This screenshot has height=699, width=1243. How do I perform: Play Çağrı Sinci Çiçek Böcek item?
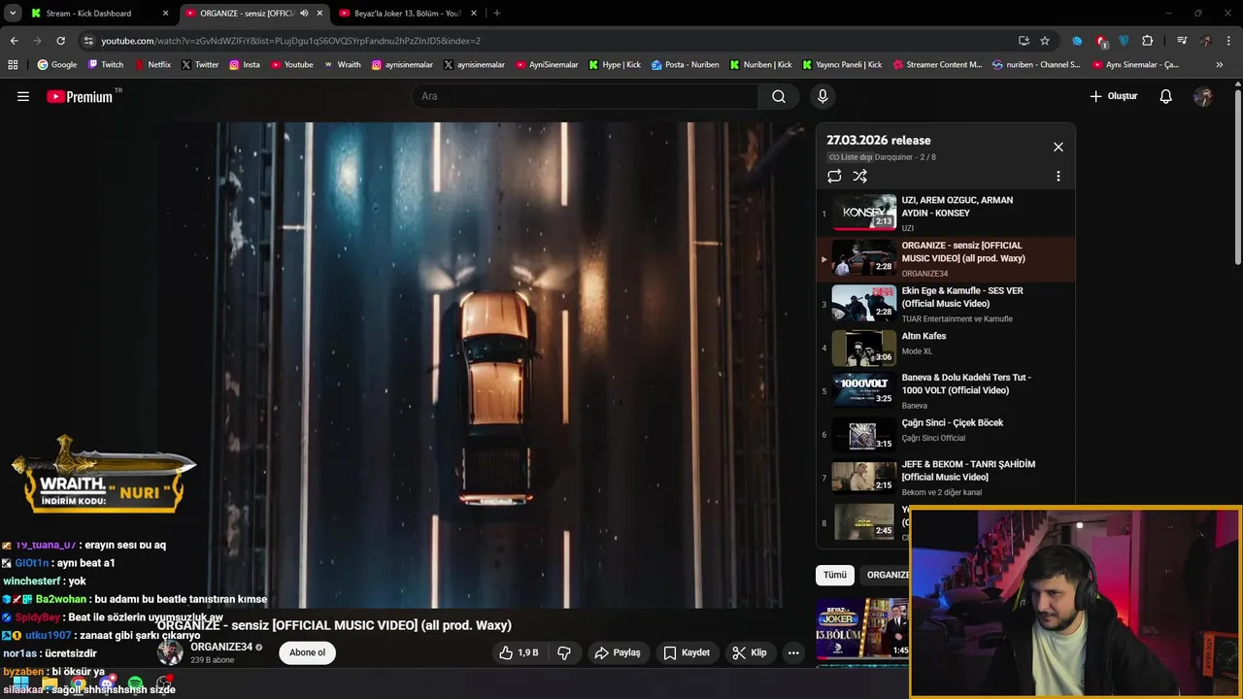946,434
